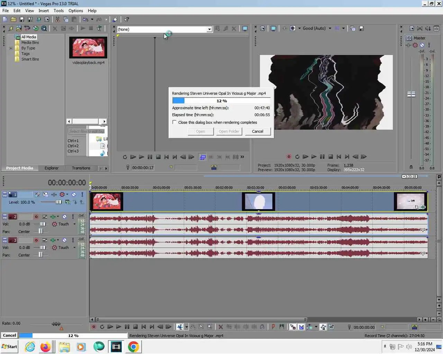443x354 pixels.
Task: Open automation settings dropdown on video track 1
Action: click(67, 195)
